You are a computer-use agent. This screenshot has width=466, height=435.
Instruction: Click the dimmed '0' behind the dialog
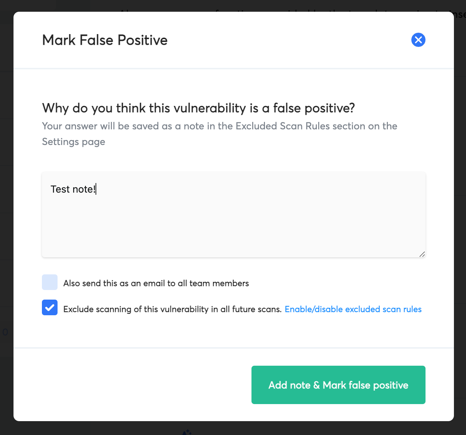pos(5,332)
